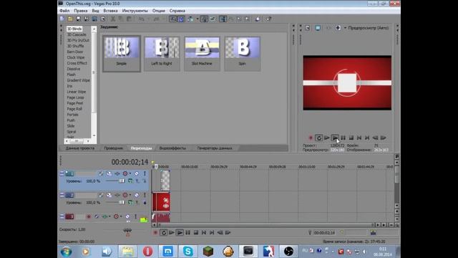
Task: Click Go to start on timeline transport
Action: pos(204,232)
